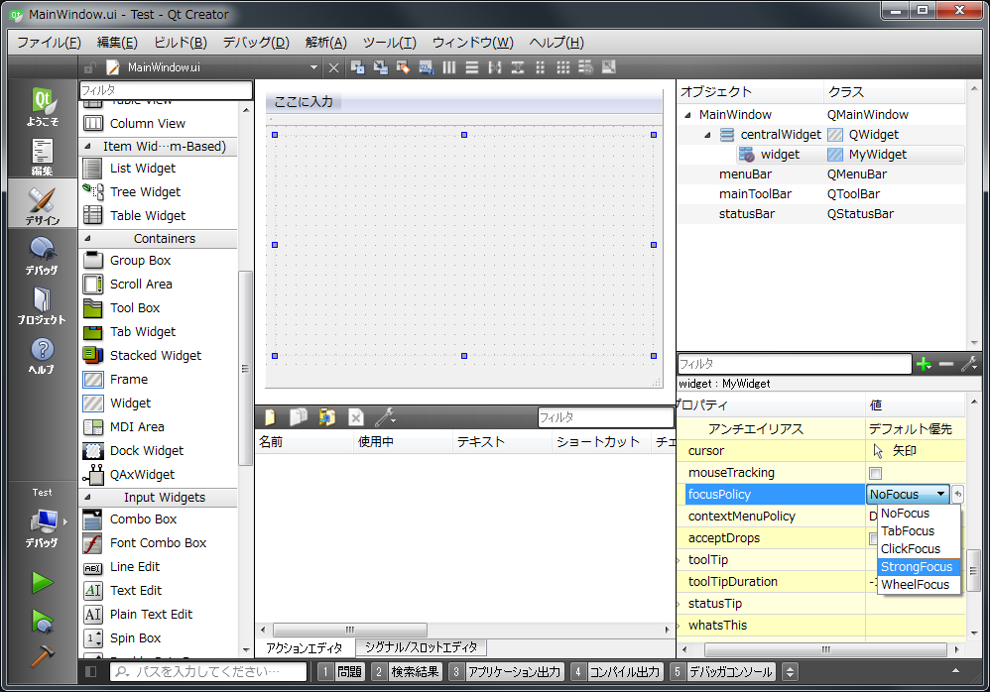Image resolution: width=990 pixels, height=692 pixels.
Task: Open the デバッグ(D) menu
Action: [256, 43]
